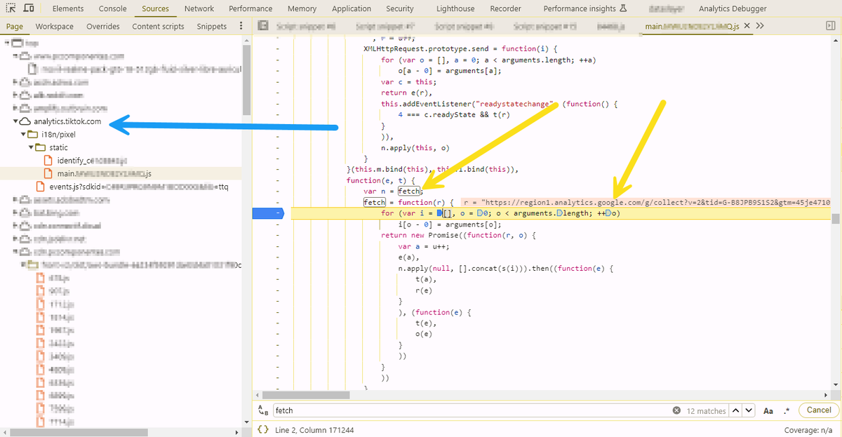The image size is (842, 437).
Task: Click the 12 matches counter text
Action: (706, 410)
